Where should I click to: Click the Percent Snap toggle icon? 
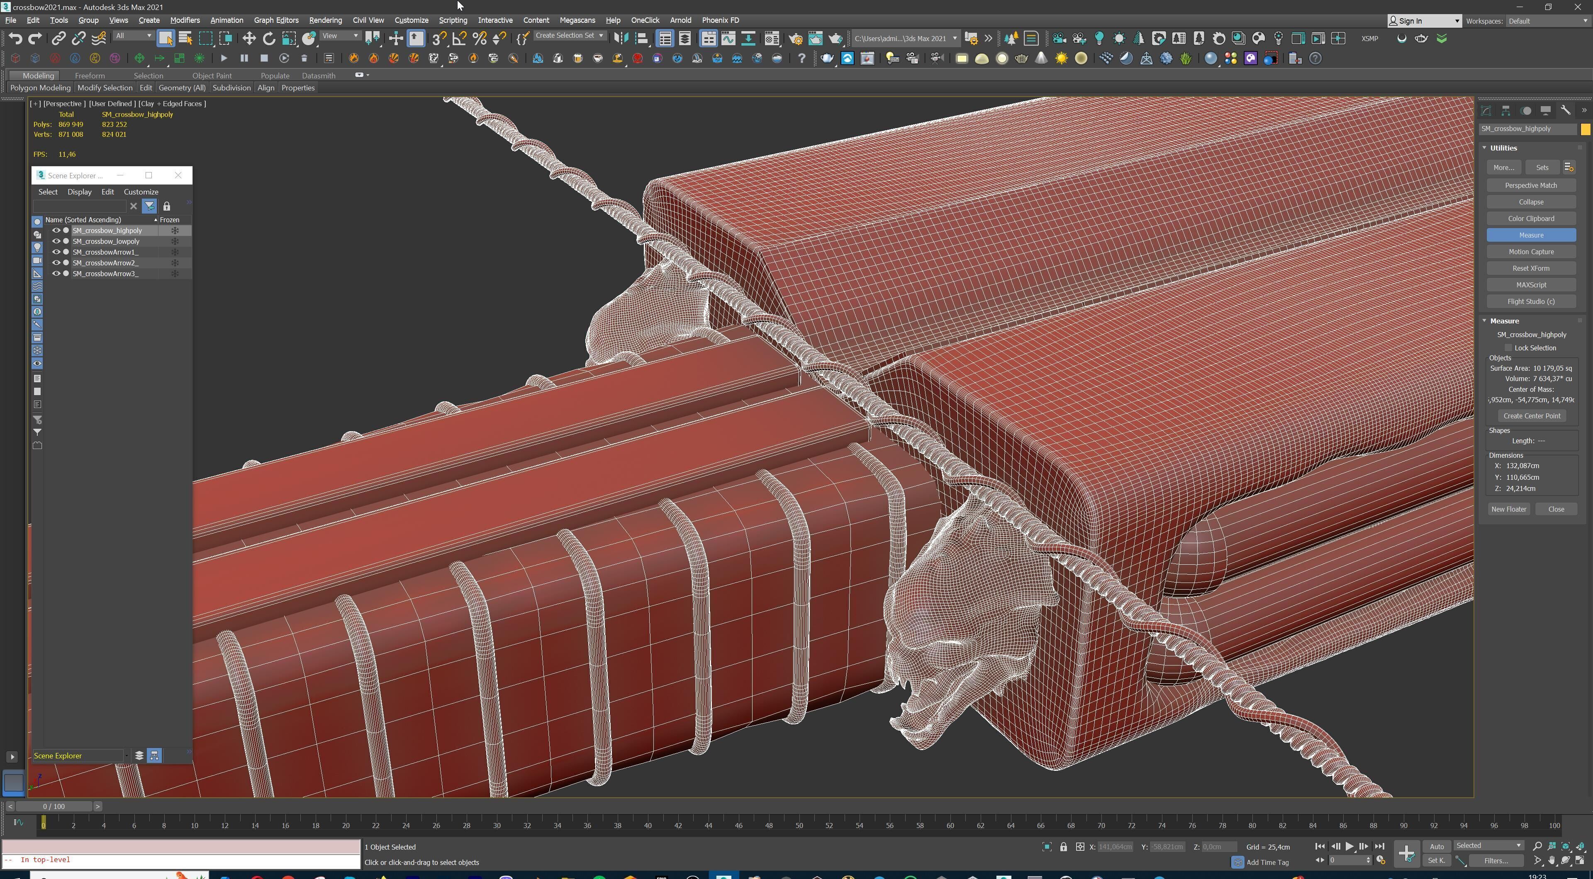pyautogui.click(x=479, y=38)
